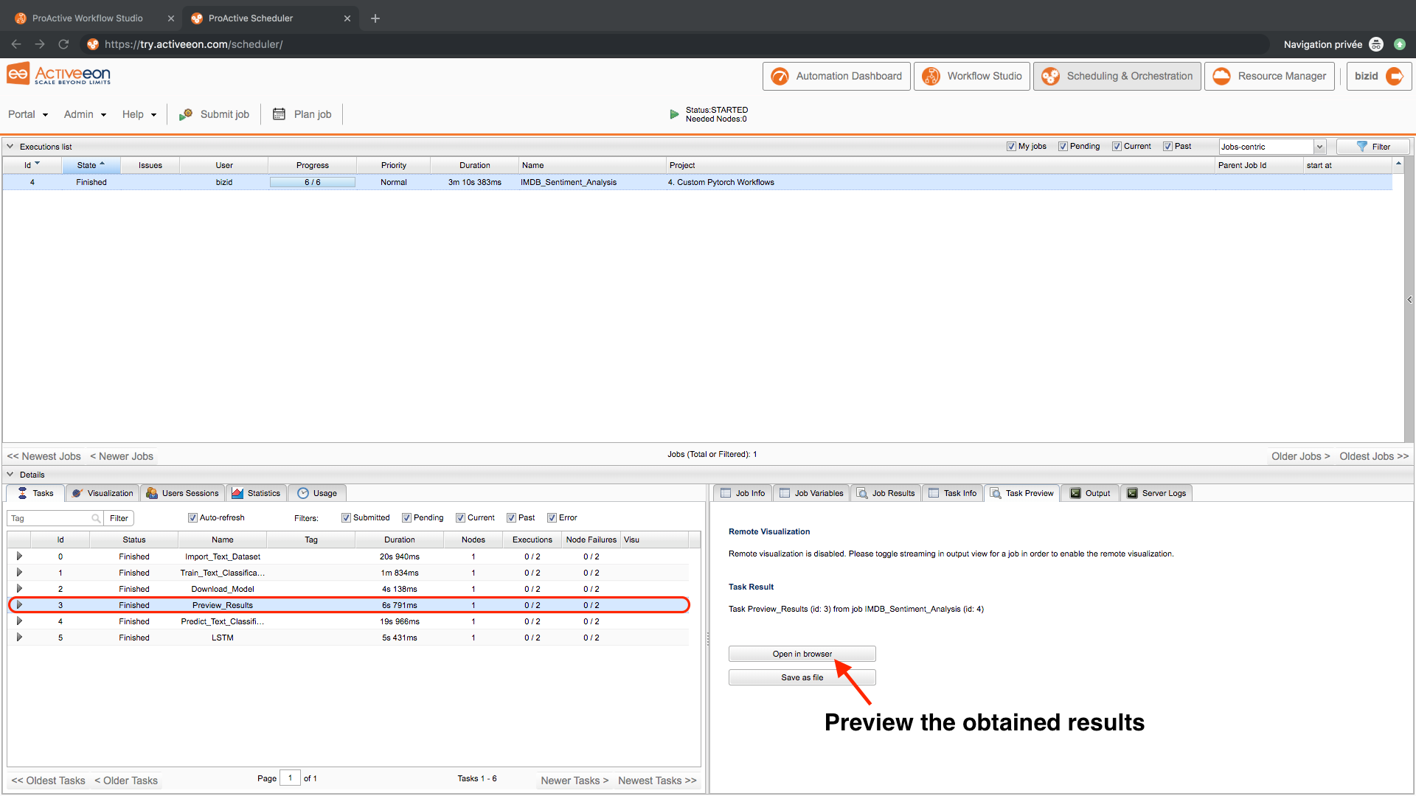The image size is (1416, 796).
Task: Toggle the jobs Current checkbox
Action: click(1117, 146)
